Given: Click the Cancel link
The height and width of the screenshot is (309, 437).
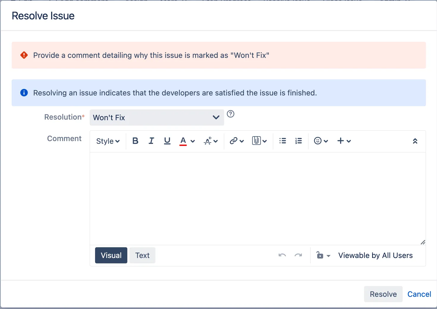Looking at the screenshot, I should 419,294.
